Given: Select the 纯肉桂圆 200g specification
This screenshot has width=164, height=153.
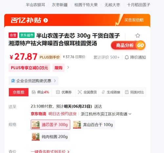Looking at the screenshot, I should [x=51, y=137].
